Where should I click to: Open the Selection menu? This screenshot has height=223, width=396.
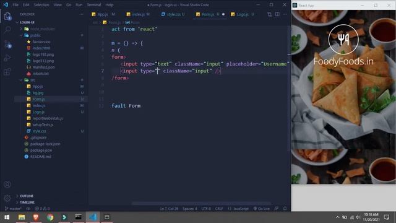tap(41, 5)
